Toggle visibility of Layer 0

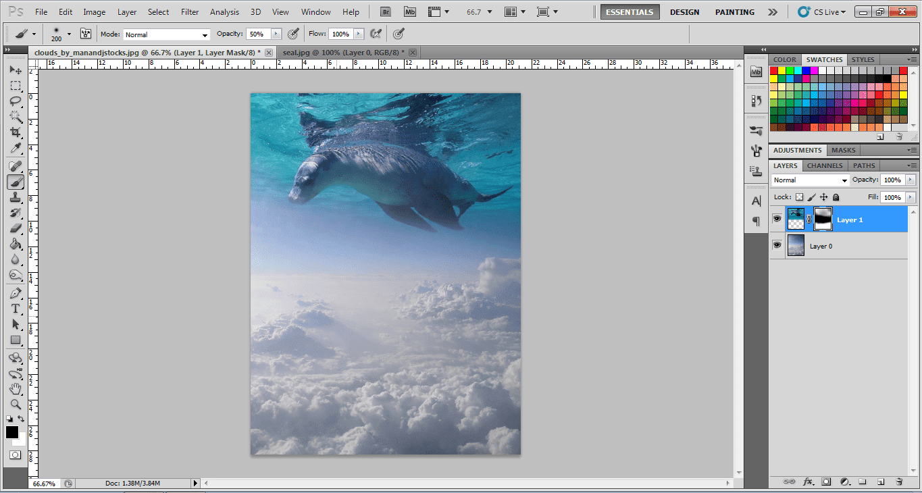[777, 246]
